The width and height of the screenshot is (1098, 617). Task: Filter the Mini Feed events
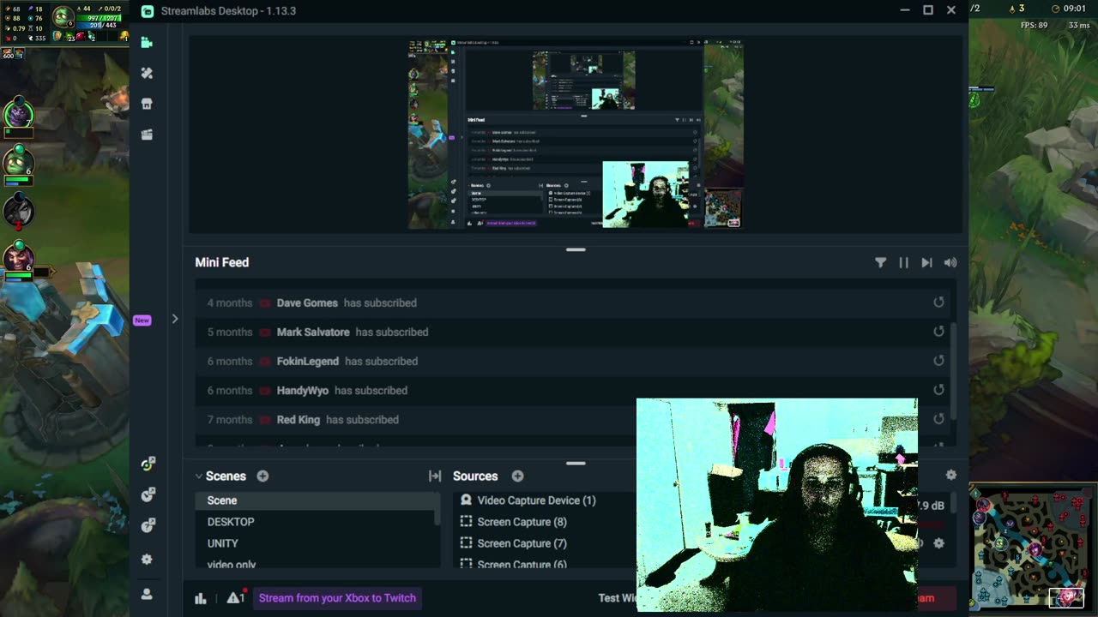pyautogui.click(x=880, y=262)
